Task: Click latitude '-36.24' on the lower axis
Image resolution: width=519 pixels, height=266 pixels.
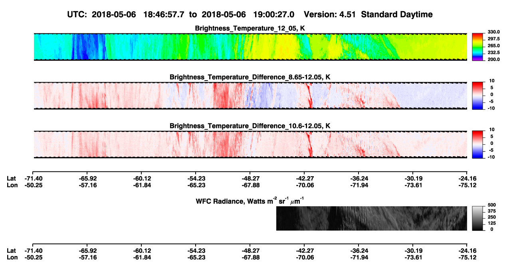Action: (359, 250)
